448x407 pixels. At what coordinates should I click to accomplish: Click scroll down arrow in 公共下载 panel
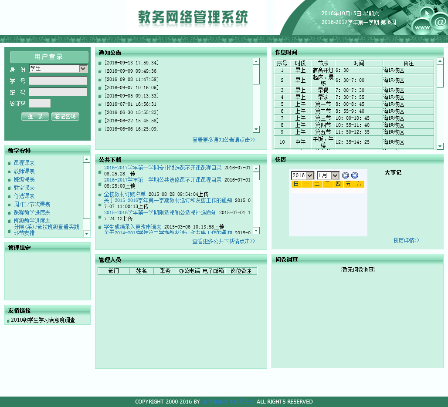click(x=256, y=231)
